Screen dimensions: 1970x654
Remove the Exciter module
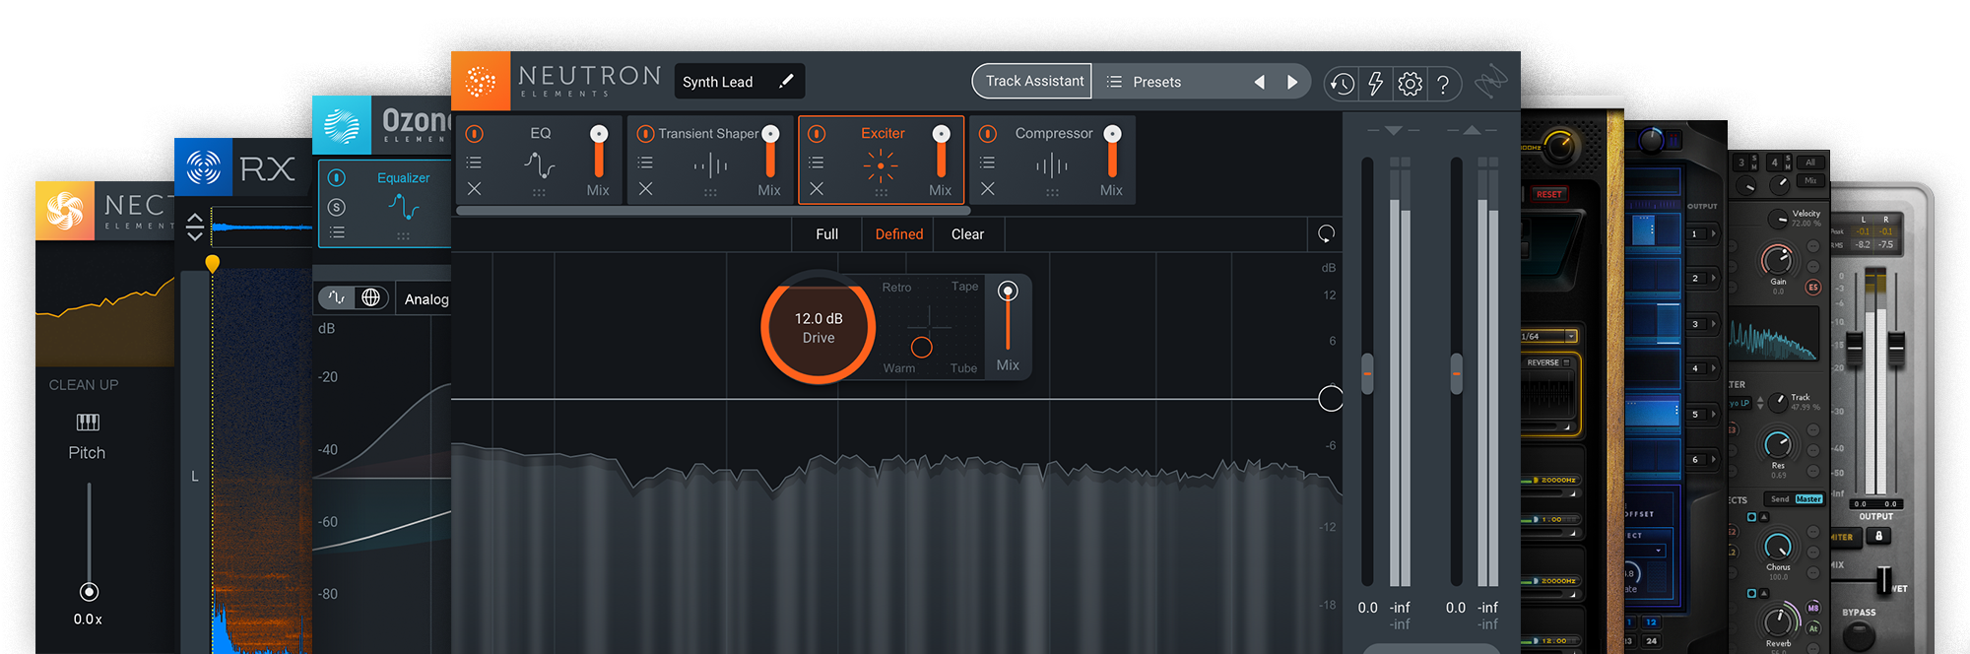coord(817,188)
